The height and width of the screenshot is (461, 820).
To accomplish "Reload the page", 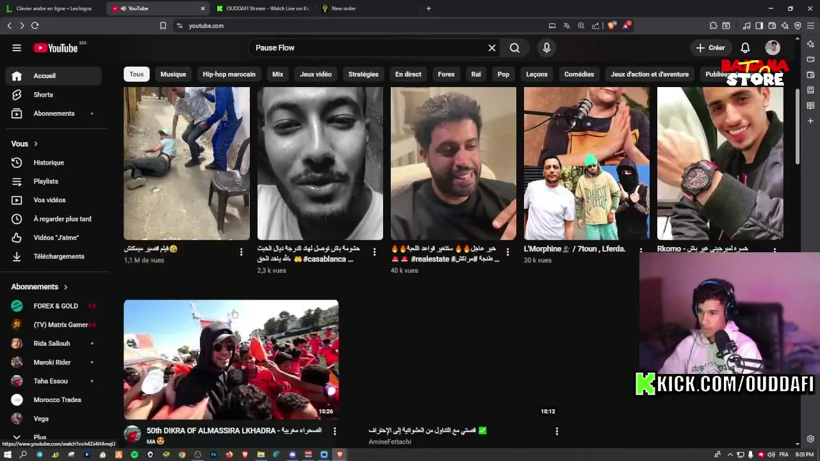I will 35,26.
